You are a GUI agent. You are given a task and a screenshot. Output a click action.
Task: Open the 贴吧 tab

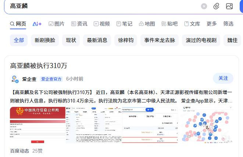point(169,24)
